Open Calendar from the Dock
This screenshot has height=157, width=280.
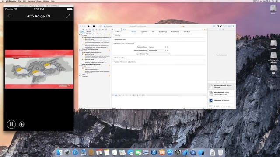point(99,152)
